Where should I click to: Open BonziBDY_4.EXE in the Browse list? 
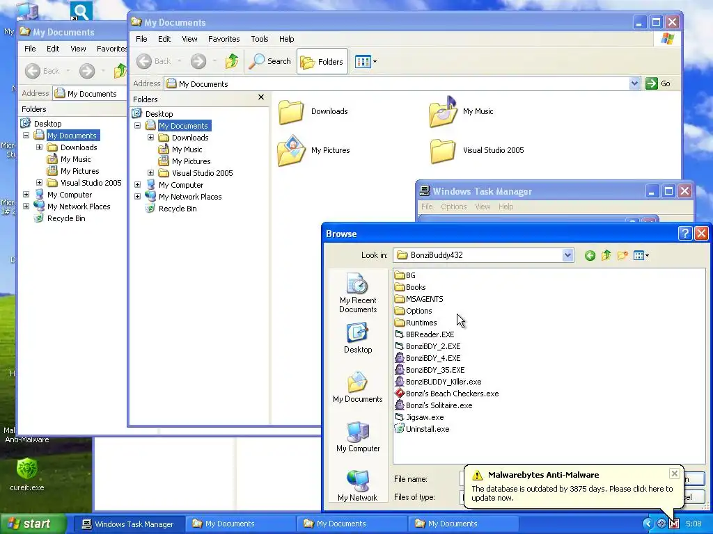(x=428, y=358)
